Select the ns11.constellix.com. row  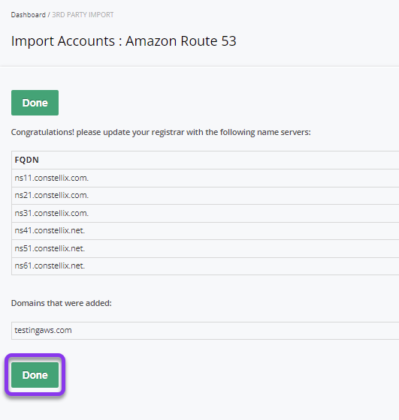point(205,178)
